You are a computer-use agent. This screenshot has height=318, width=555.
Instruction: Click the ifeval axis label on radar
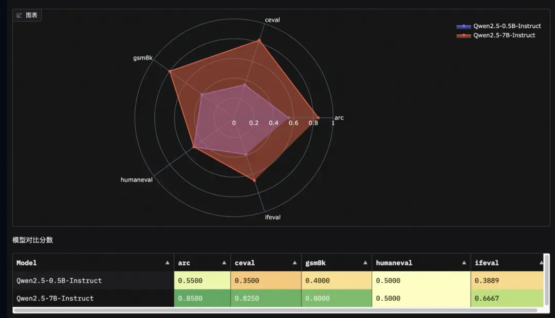coord(272,217)
